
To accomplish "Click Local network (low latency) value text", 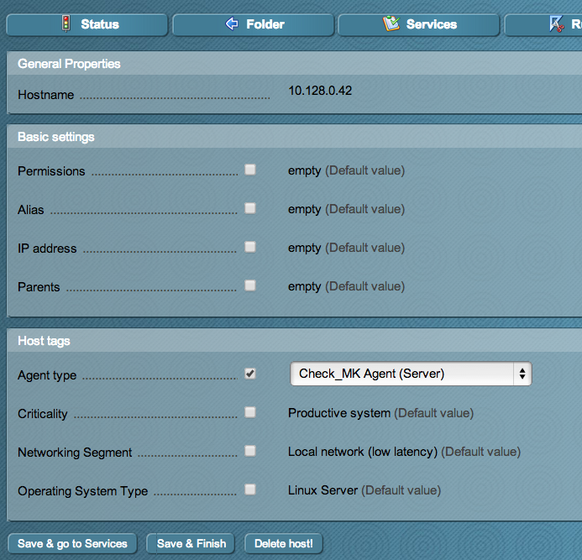I will [x=405, y=452].
